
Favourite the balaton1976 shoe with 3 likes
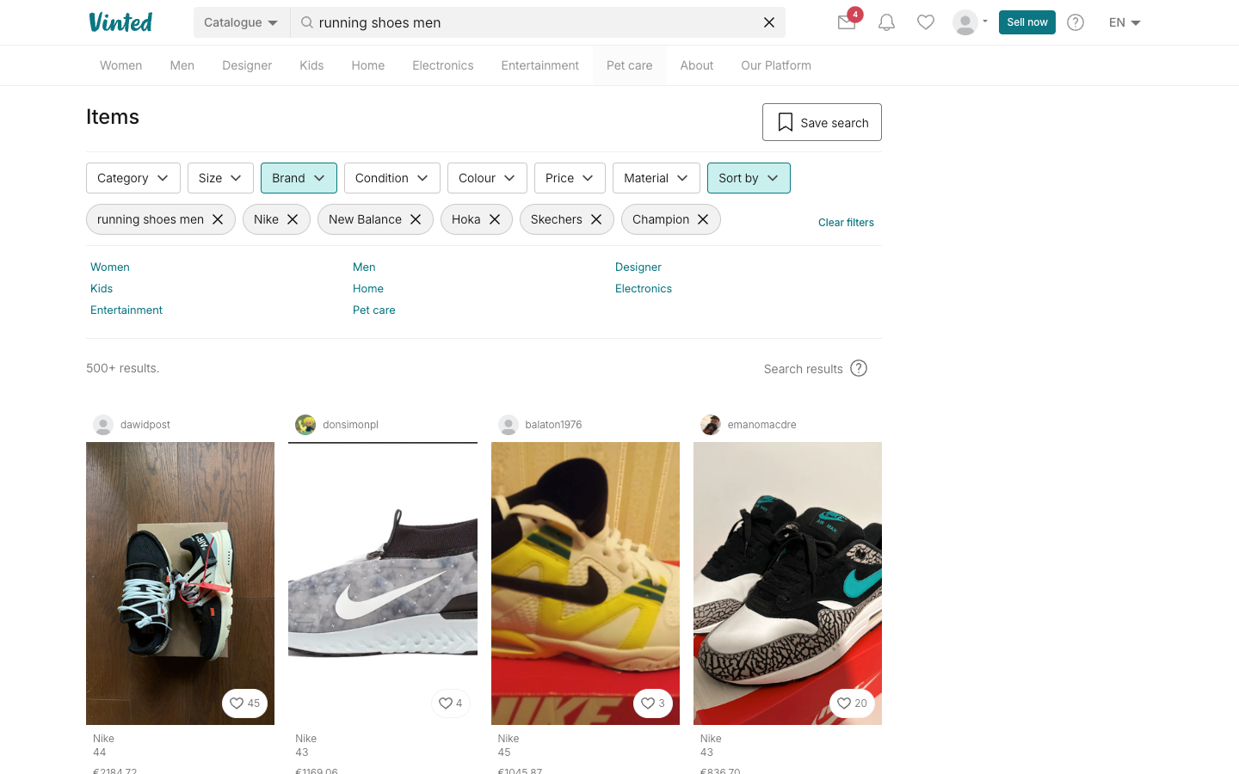point(653,703)
